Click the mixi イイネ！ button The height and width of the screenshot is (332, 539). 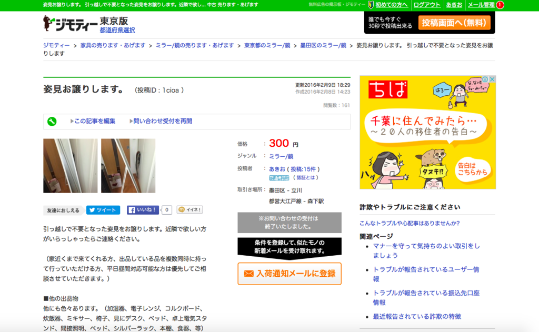click(189, 209)
